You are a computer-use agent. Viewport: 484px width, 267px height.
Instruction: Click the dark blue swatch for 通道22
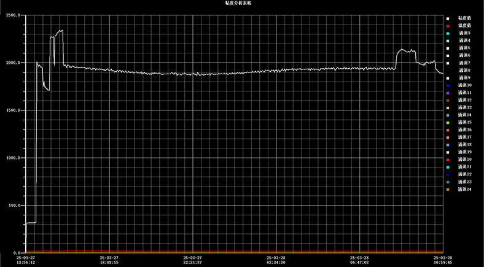[448, 175]
